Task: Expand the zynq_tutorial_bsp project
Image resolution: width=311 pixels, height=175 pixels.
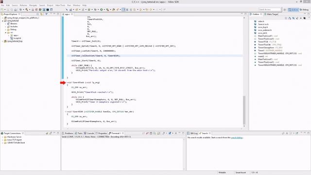Action: tap(2, 41)
